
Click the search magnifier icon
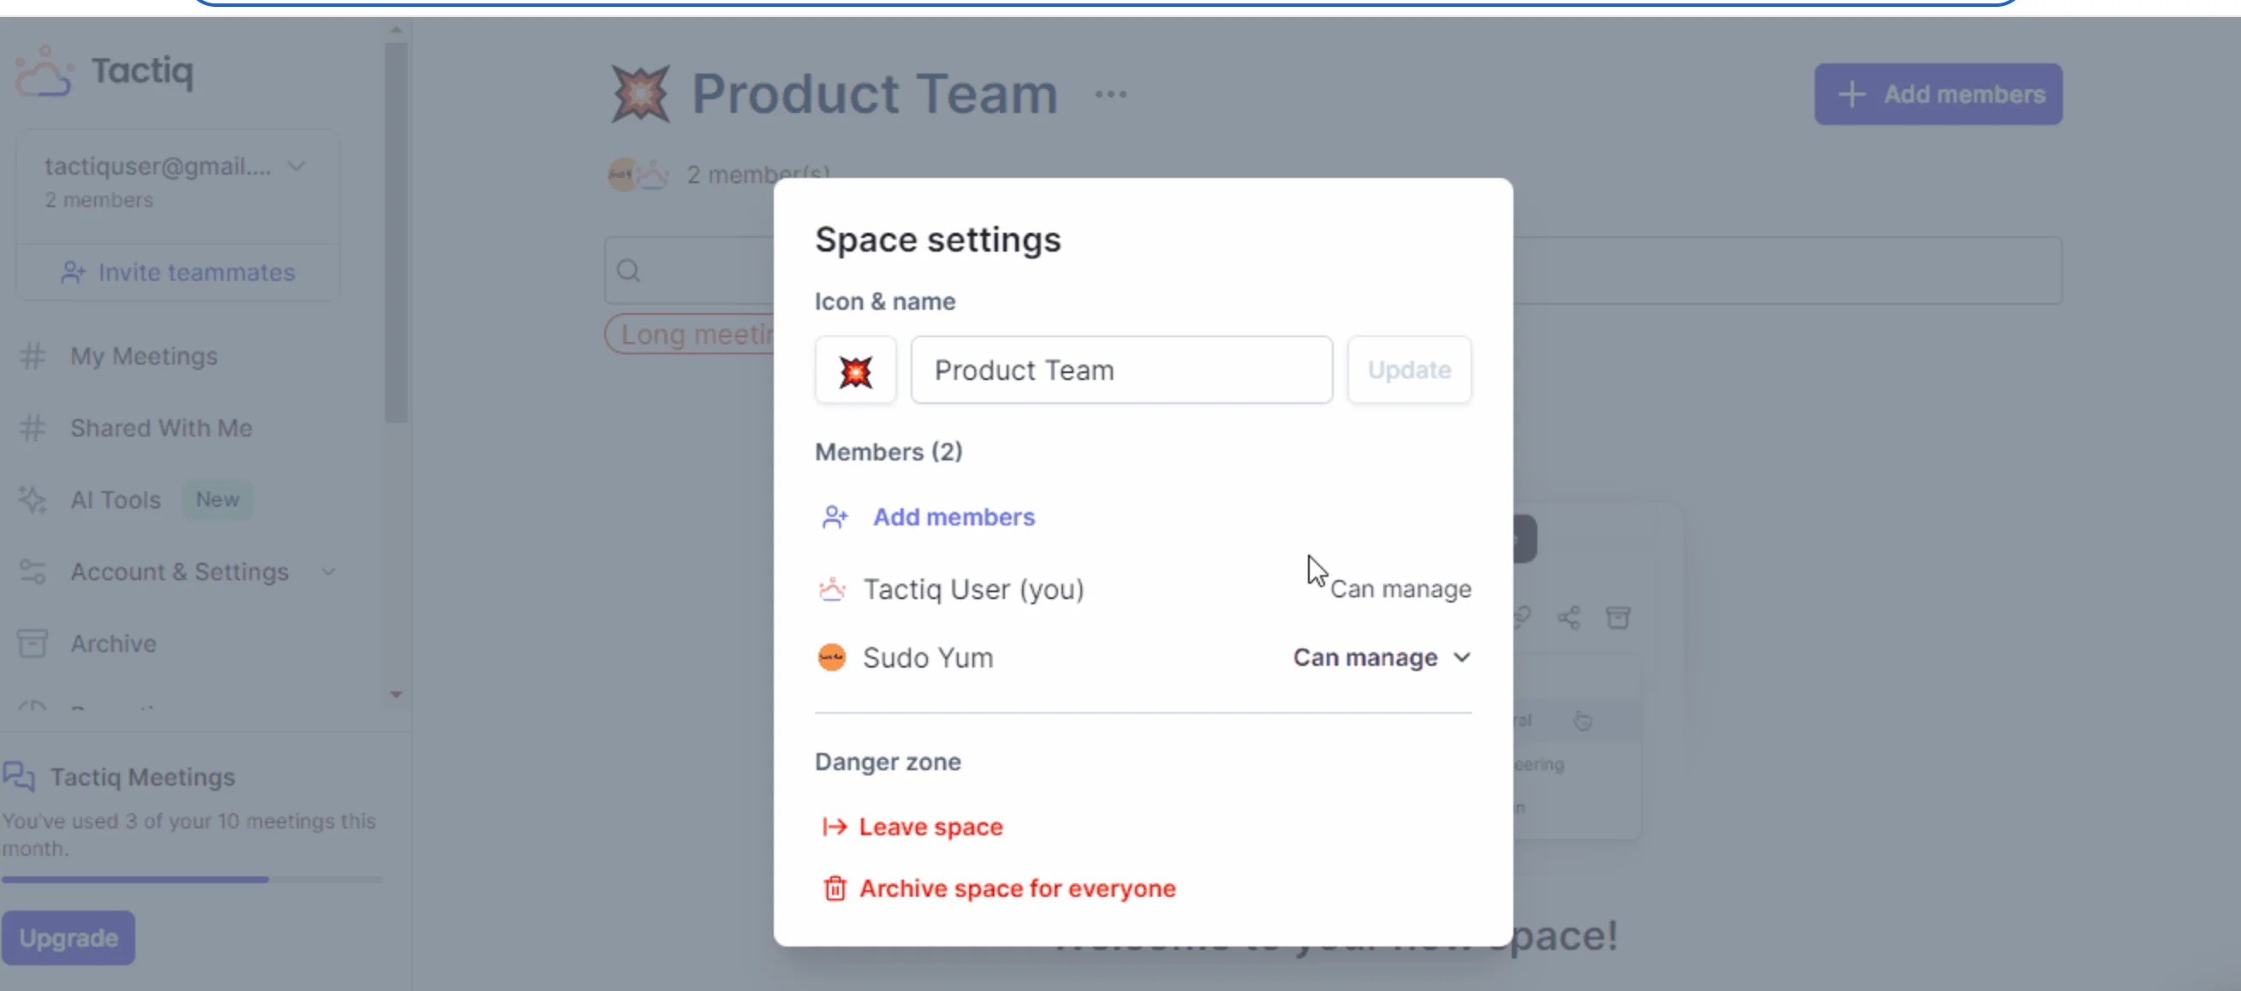point(628,270)
